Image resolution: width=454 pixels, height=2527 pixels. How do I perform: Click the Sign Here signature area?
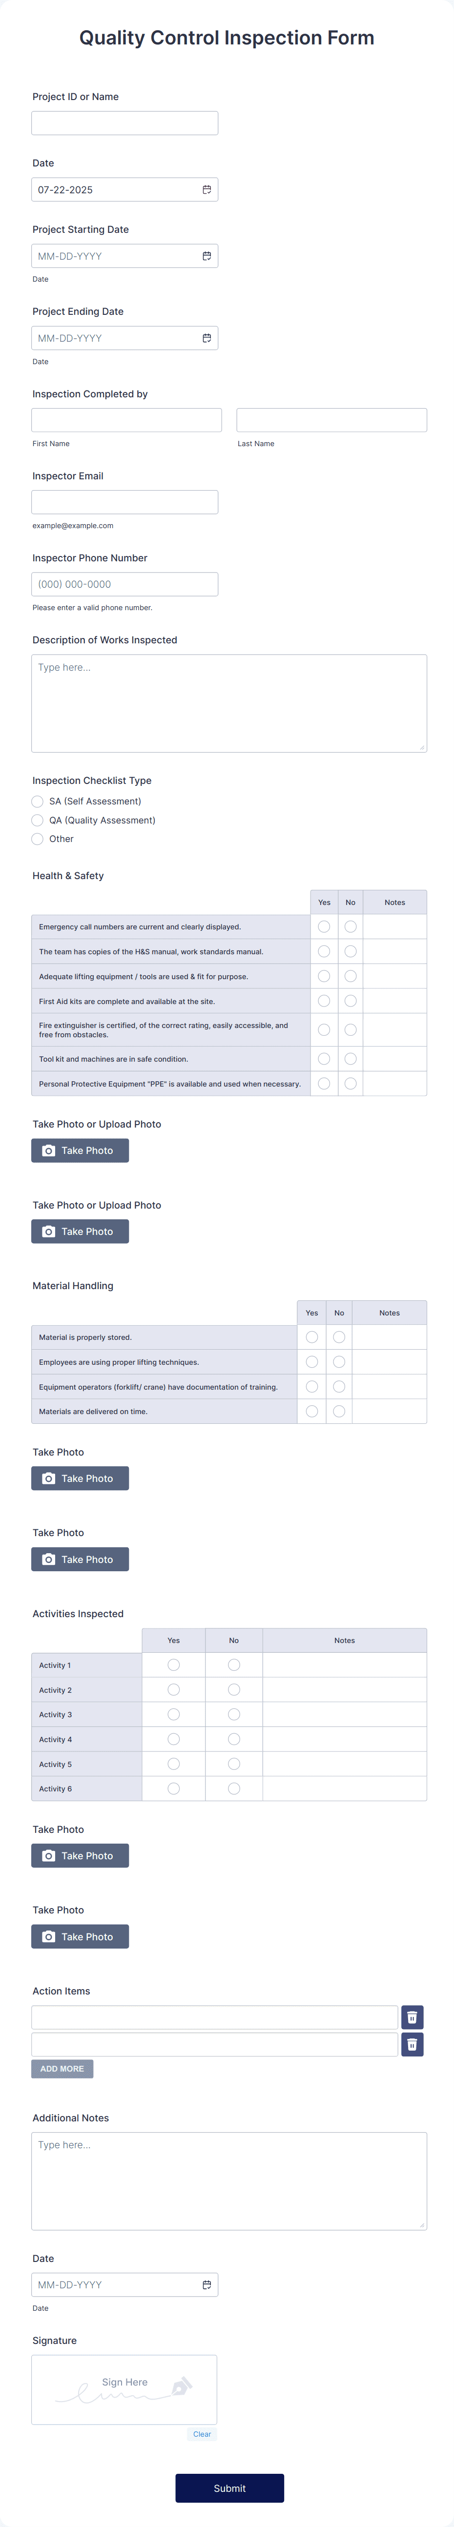[124, 2390]
